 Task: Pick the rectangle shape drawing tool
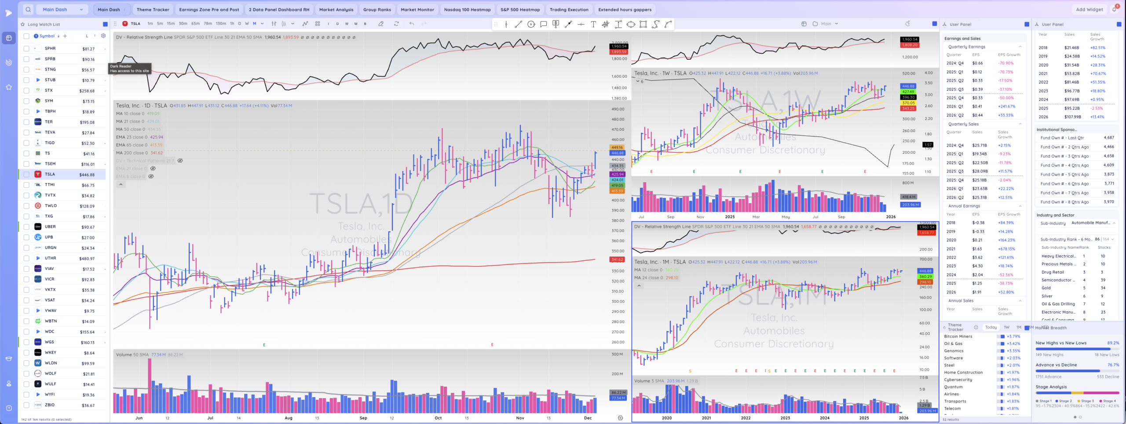point(643,24)
